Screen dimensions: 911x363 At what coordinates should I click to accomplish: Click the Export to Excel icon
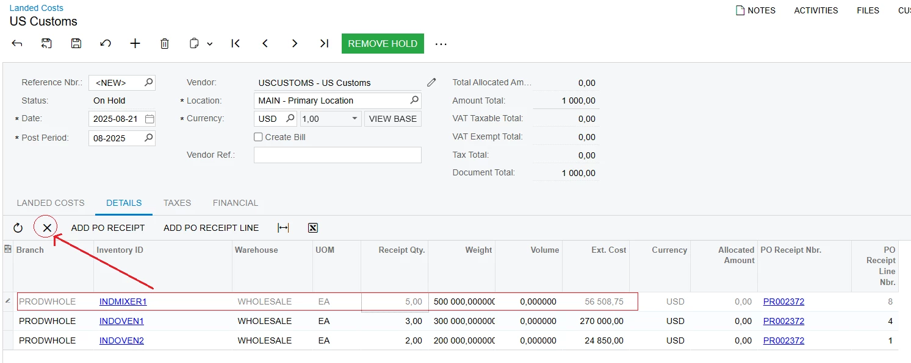click(313, 228)
